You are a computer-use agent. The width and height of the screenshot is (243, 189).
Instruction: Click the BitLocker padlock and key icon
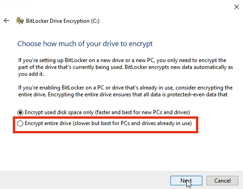20,21
